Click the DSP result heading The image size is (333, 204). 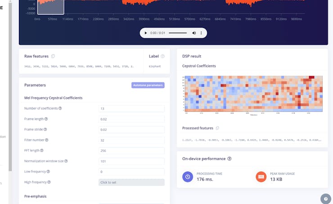[192, 56]
